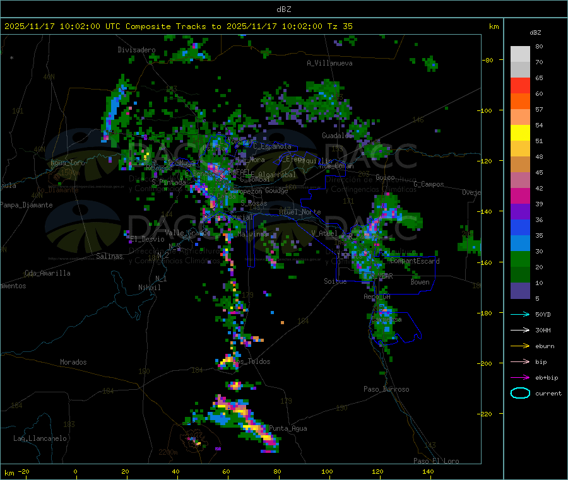Screen dimensions: 568x480
Task: Click the white 30HM arrow symbol
Action: tap(520, 330)
